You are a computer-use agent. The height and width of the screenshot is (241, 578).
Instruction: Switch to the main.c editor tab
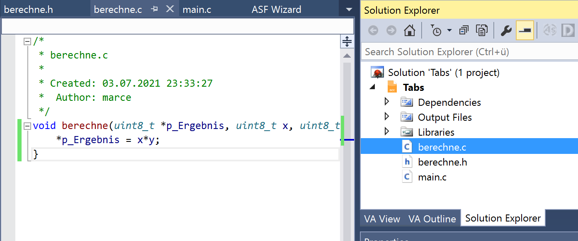pos(197,10)
